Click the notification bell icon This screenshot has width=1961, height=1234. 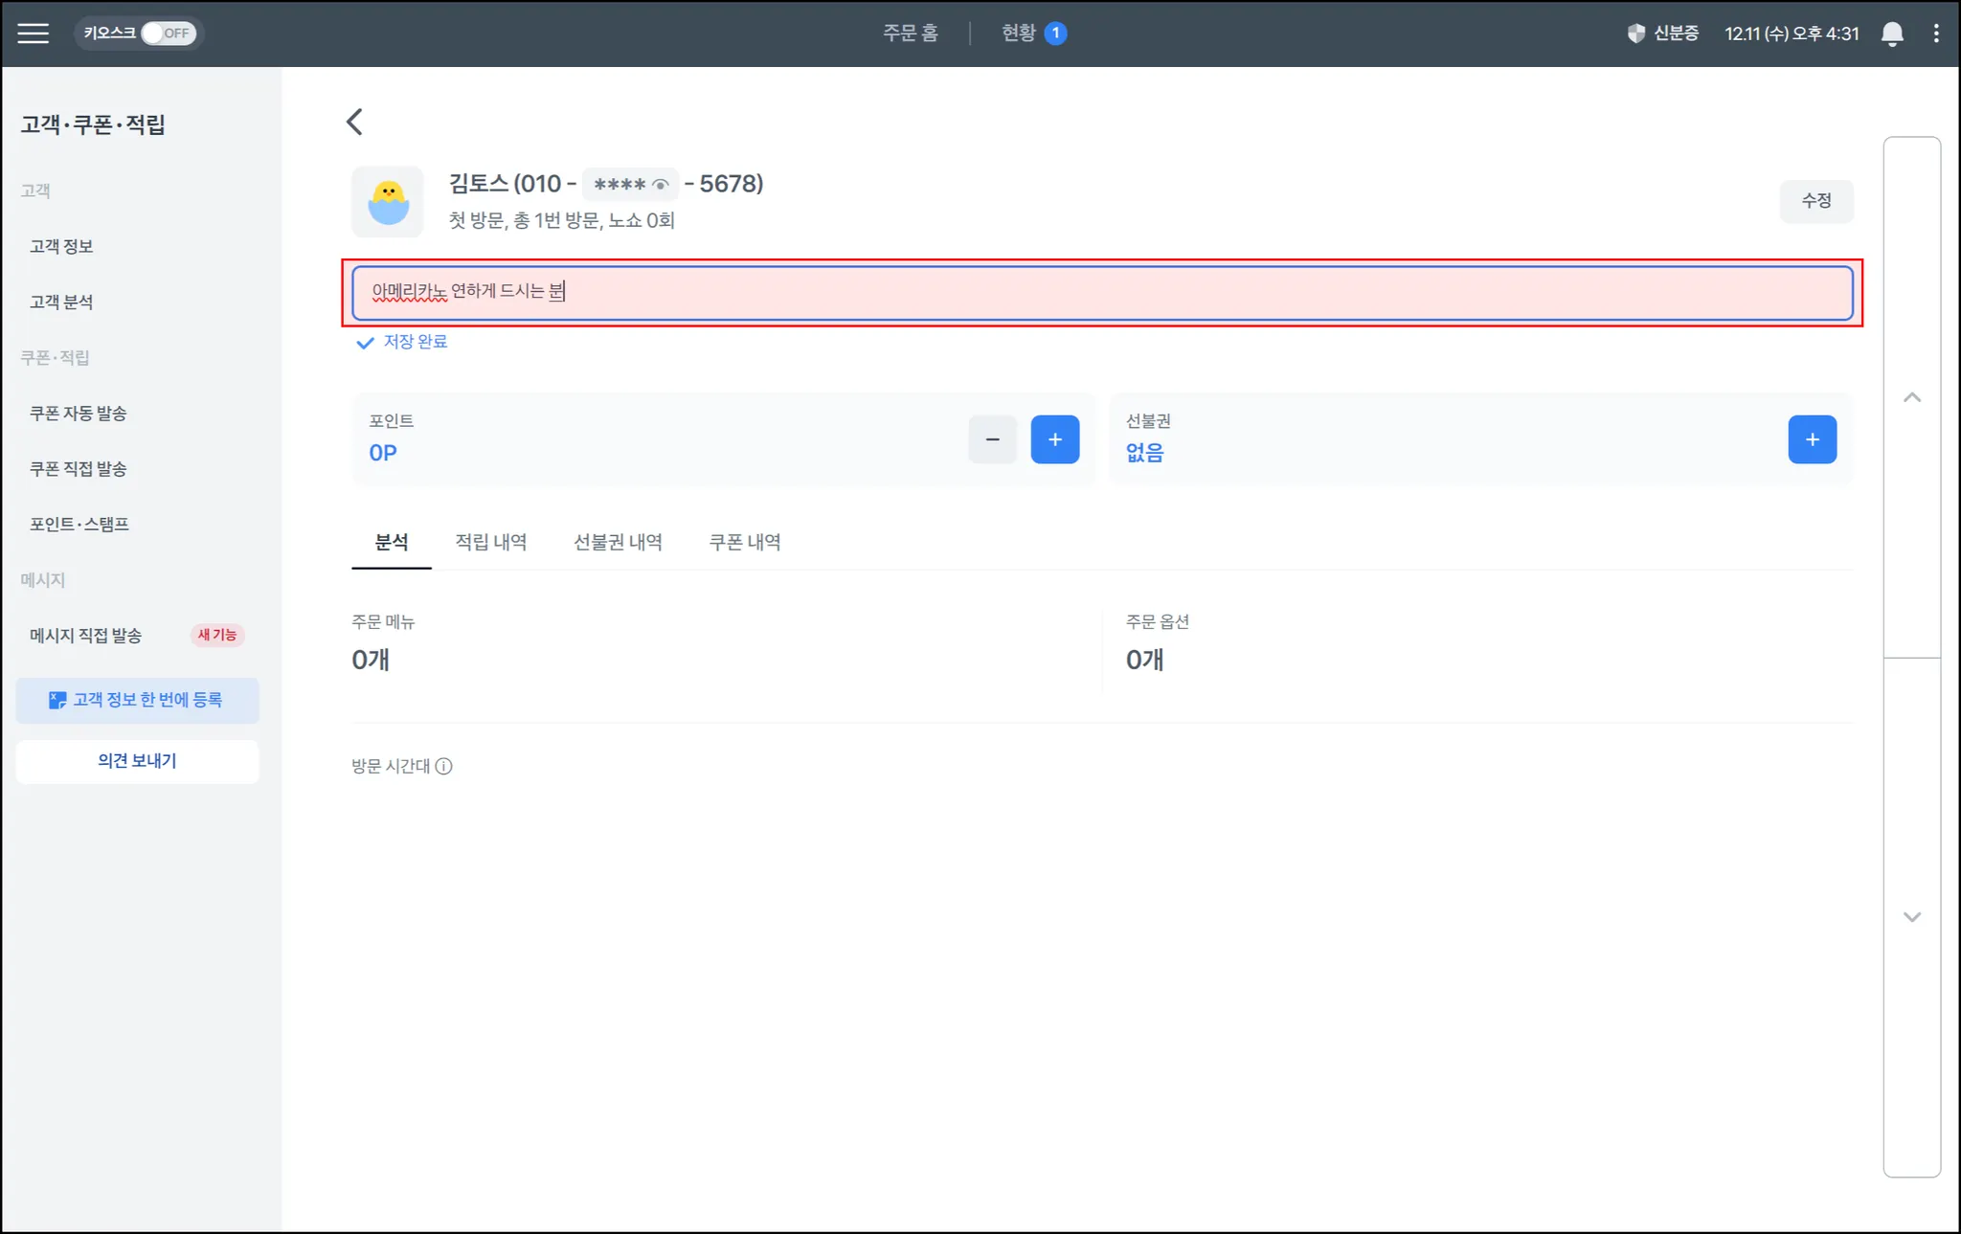[x=1892, y=34]
